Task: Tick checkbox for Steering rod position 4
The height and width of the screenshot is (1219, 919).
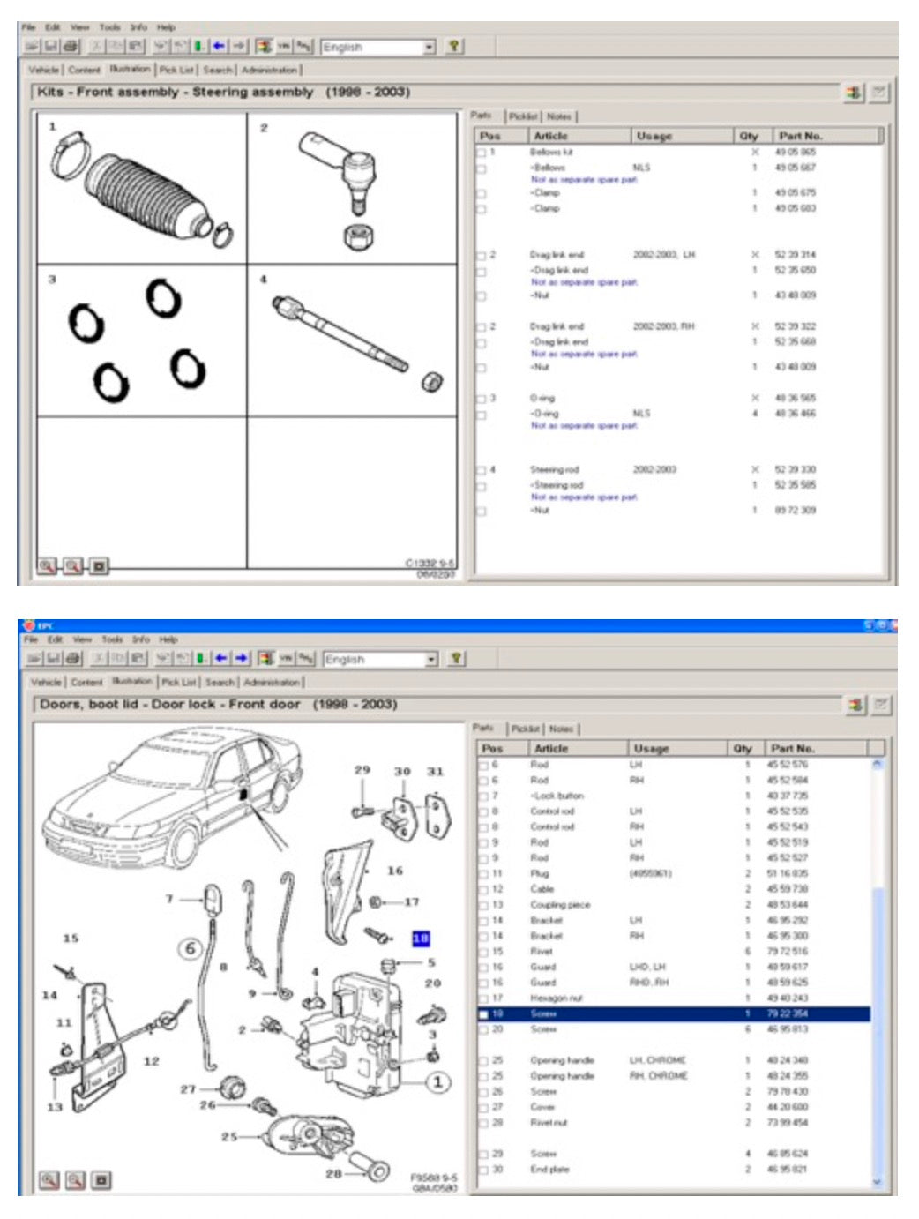Action: (x=482, y=470)
